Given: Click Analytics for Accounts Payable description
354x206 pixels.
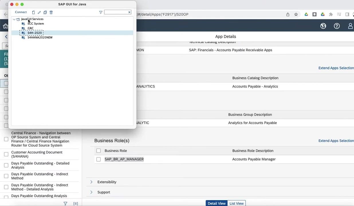Looking at the screenshot, I should coord(252,123).
